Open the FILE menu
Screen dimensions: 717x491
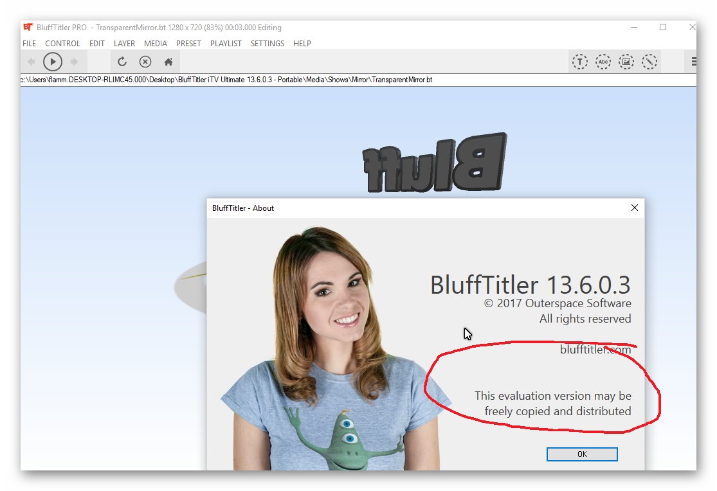pyautogui.click(x=30, y=44)
